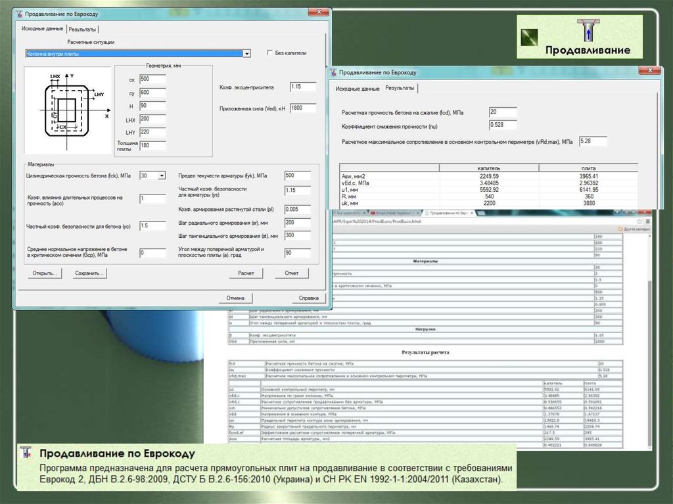Screen dimensions: 673x504
Task: Click the Сохранить... button
Action: coord(90,273)
